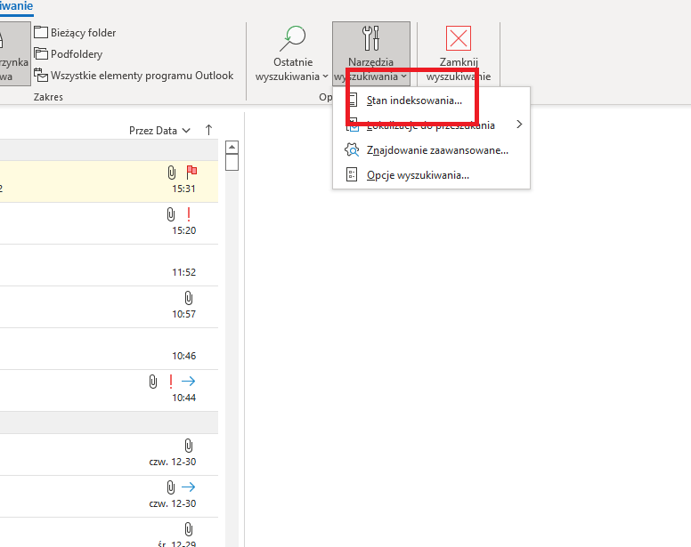Click the Bieżący folder icon
This screenshot has height=547, width=691.
click(41, 32)
